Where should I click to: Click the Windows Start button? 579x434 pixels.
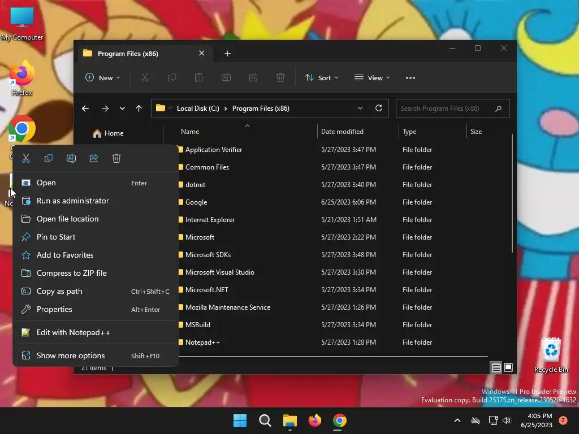[240, 420]
